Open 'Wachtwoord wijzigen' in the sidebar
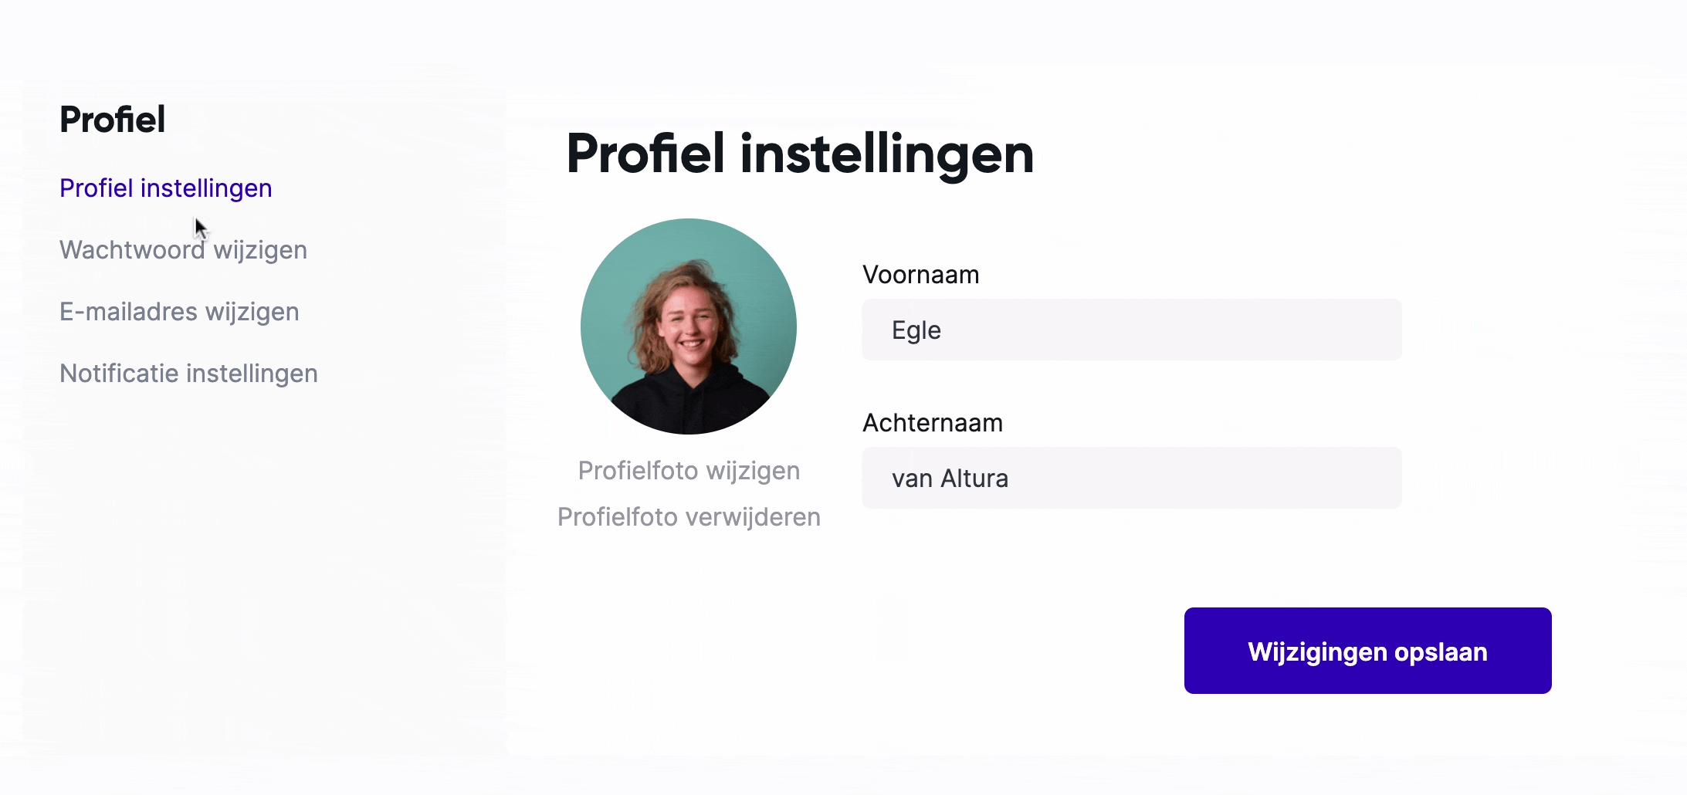This screenshot has width=1687, height=795. (183, 250)
